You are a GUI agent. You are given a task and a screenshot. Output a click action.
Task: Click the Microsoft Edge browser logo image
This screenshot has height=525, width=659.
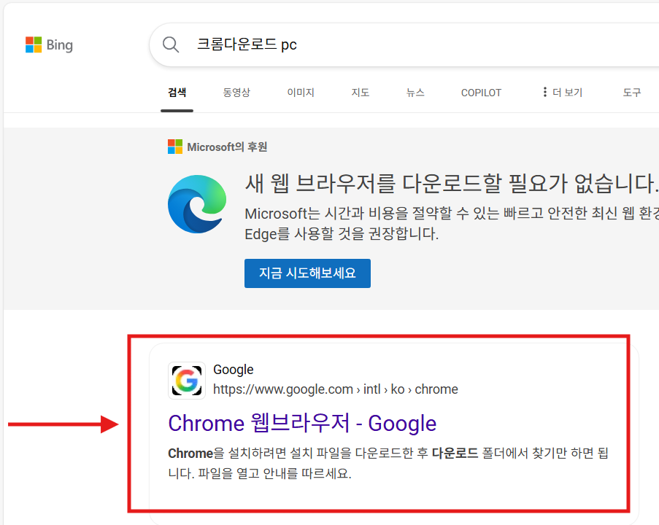point(197,203)
